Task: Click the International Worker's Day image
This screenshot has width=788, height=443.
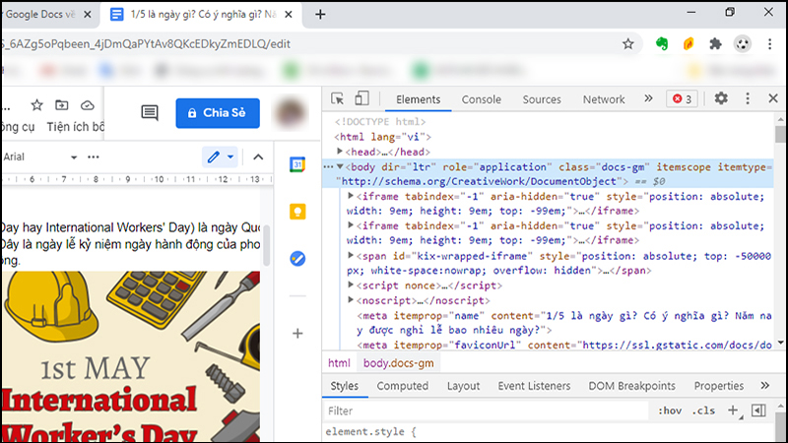Action: (131, 356)
